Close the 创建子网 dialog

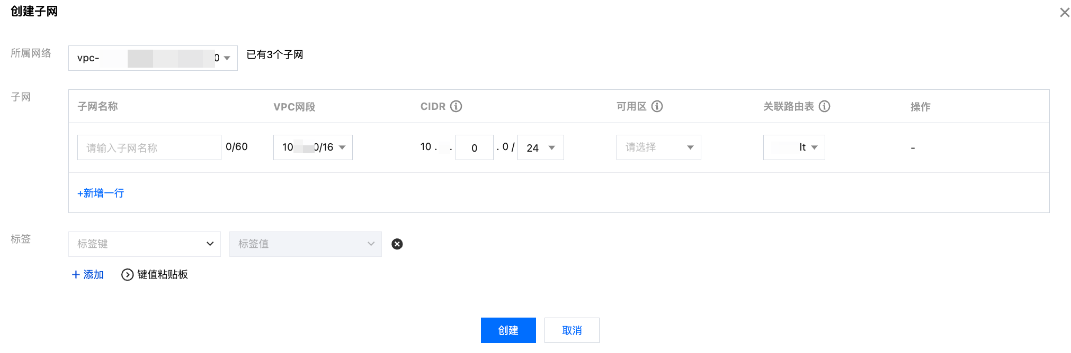point(1064,12)
